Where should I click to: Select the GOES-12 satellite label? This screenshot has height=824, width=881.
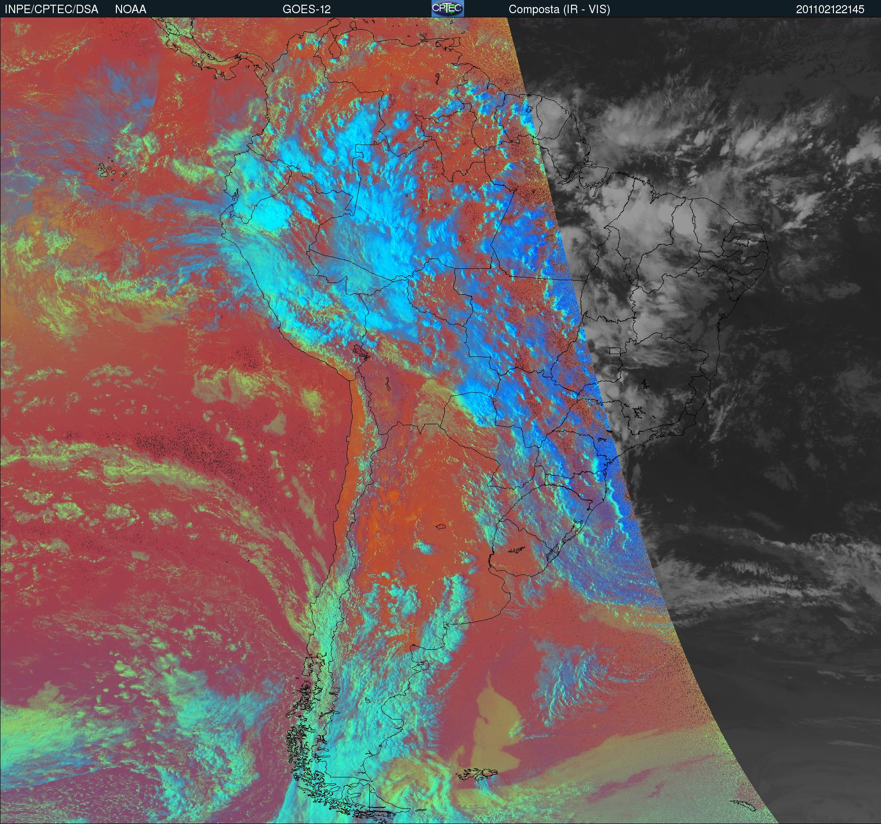pos(306,9)
